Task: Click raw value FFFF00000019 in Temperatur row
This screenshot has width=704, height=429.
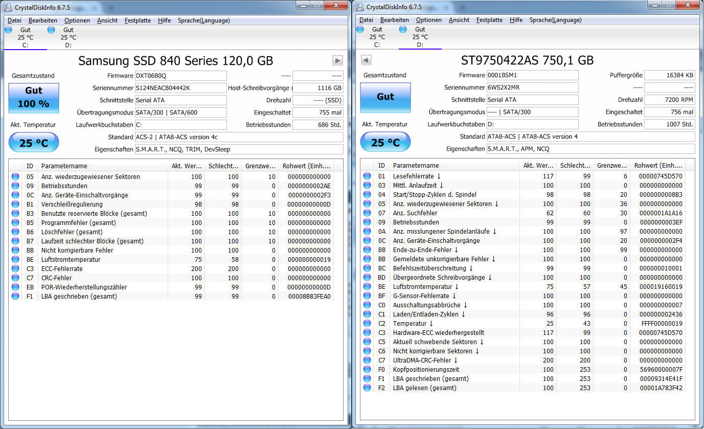Action: pyautogui.click(x=661, y=324)
